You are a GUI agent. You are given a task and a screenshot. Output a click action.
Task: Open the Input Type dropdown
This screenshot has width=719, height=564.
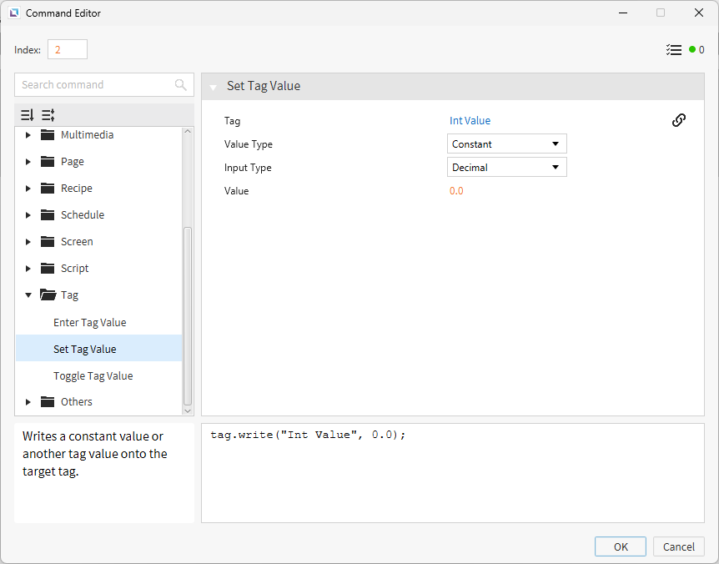(x=506, y=168)
